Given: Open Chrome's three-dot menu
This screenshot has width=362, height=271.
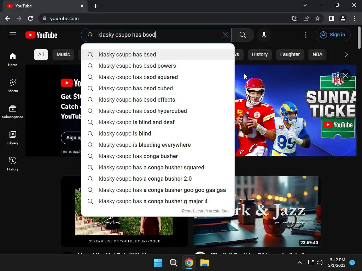Looking at the screenshot, I should (354, 18).
